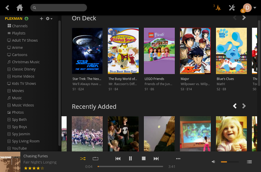
Task: Add a library with the plus icon
Action: [41, 19]
